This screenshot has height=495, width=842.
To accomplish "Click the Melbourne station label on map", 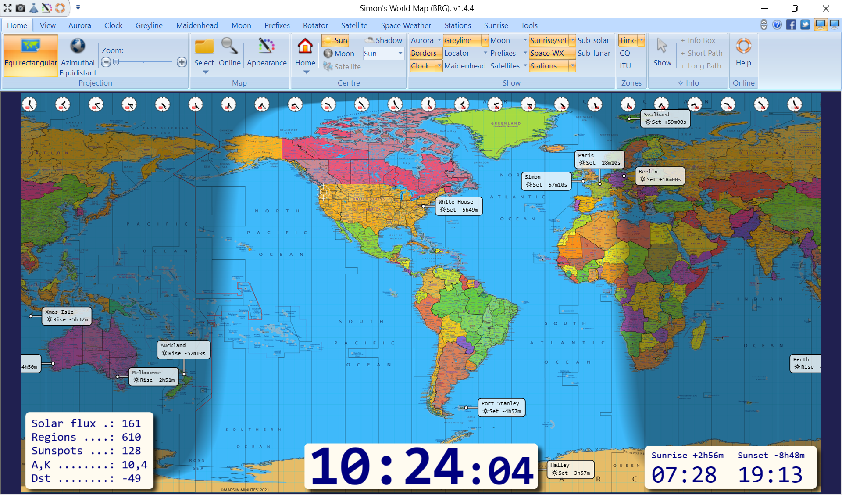I will 153,377.
